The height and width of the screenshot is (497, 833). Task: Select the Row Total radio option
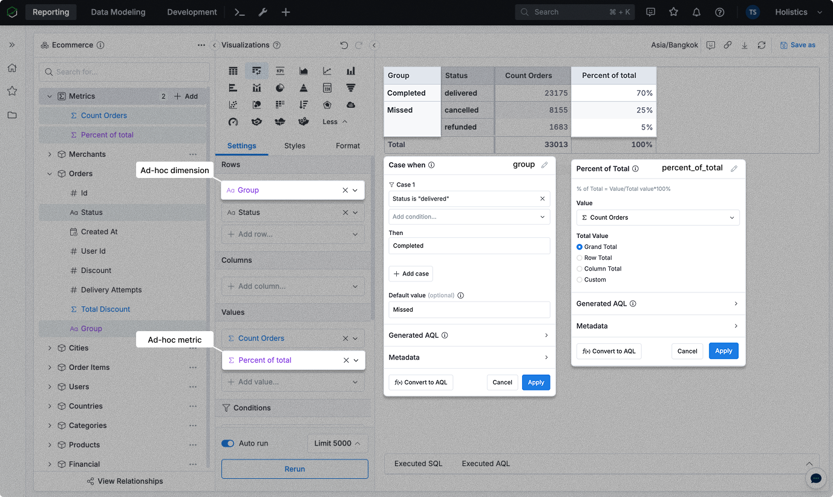580,258
